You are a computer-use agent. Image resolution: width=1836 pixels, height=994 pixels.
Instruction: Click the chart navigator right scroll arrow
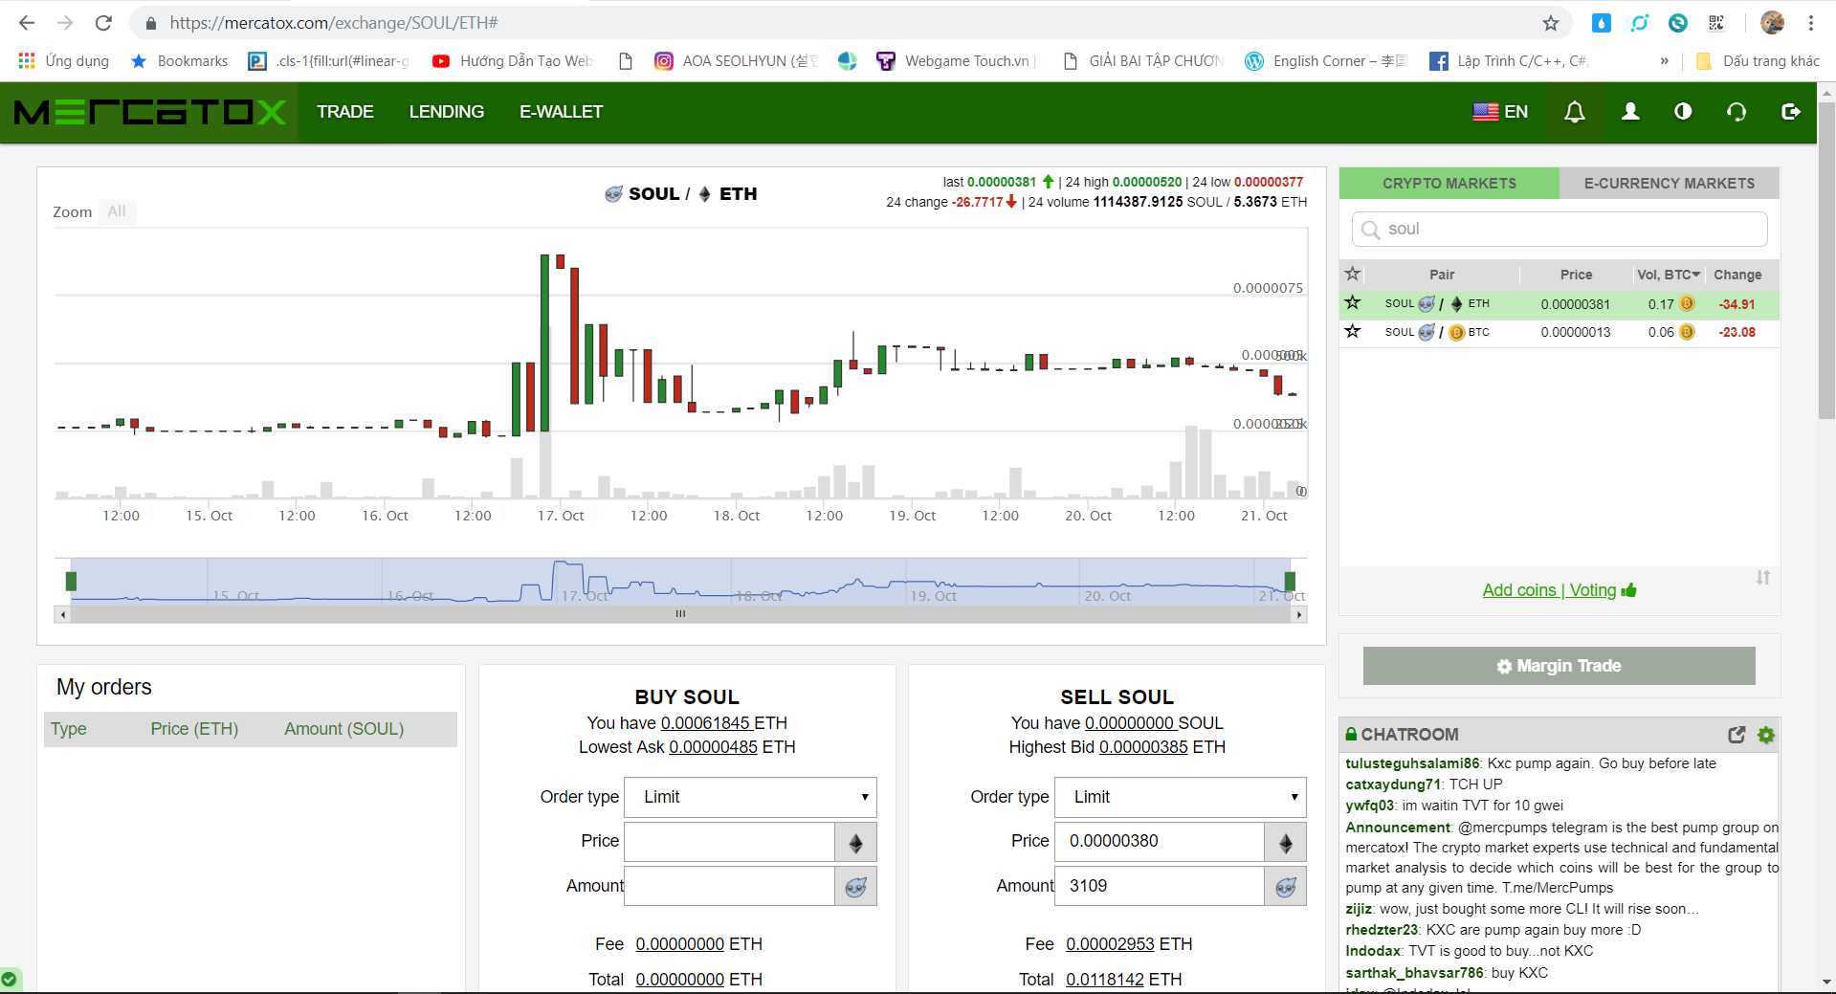(x=1299, y=614)
